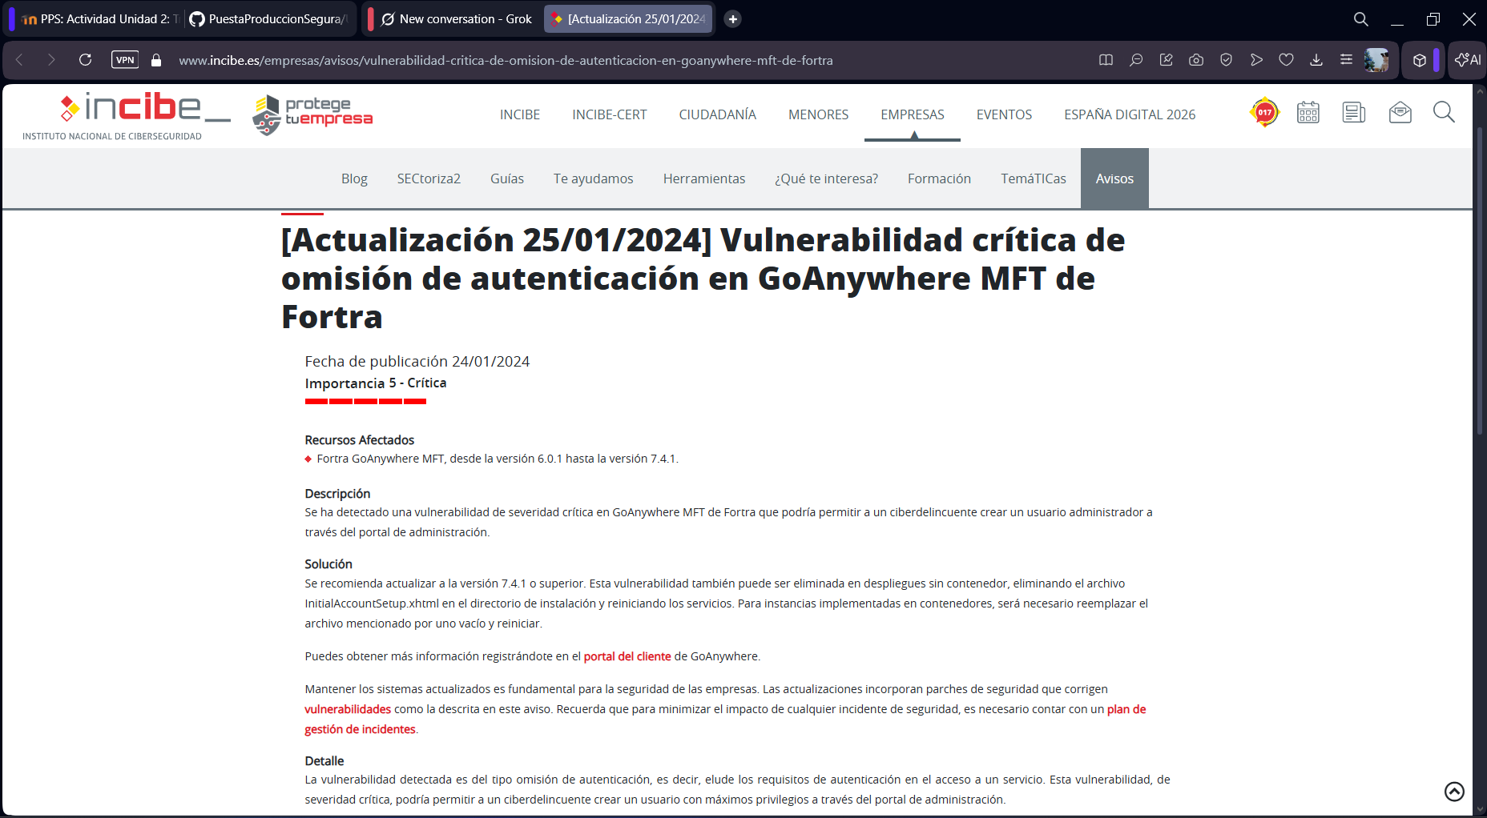Image resolution: width=1487 pixels, height=818 pixels.
Task: Open extensions cube icon
Action: click(1420, 60)
